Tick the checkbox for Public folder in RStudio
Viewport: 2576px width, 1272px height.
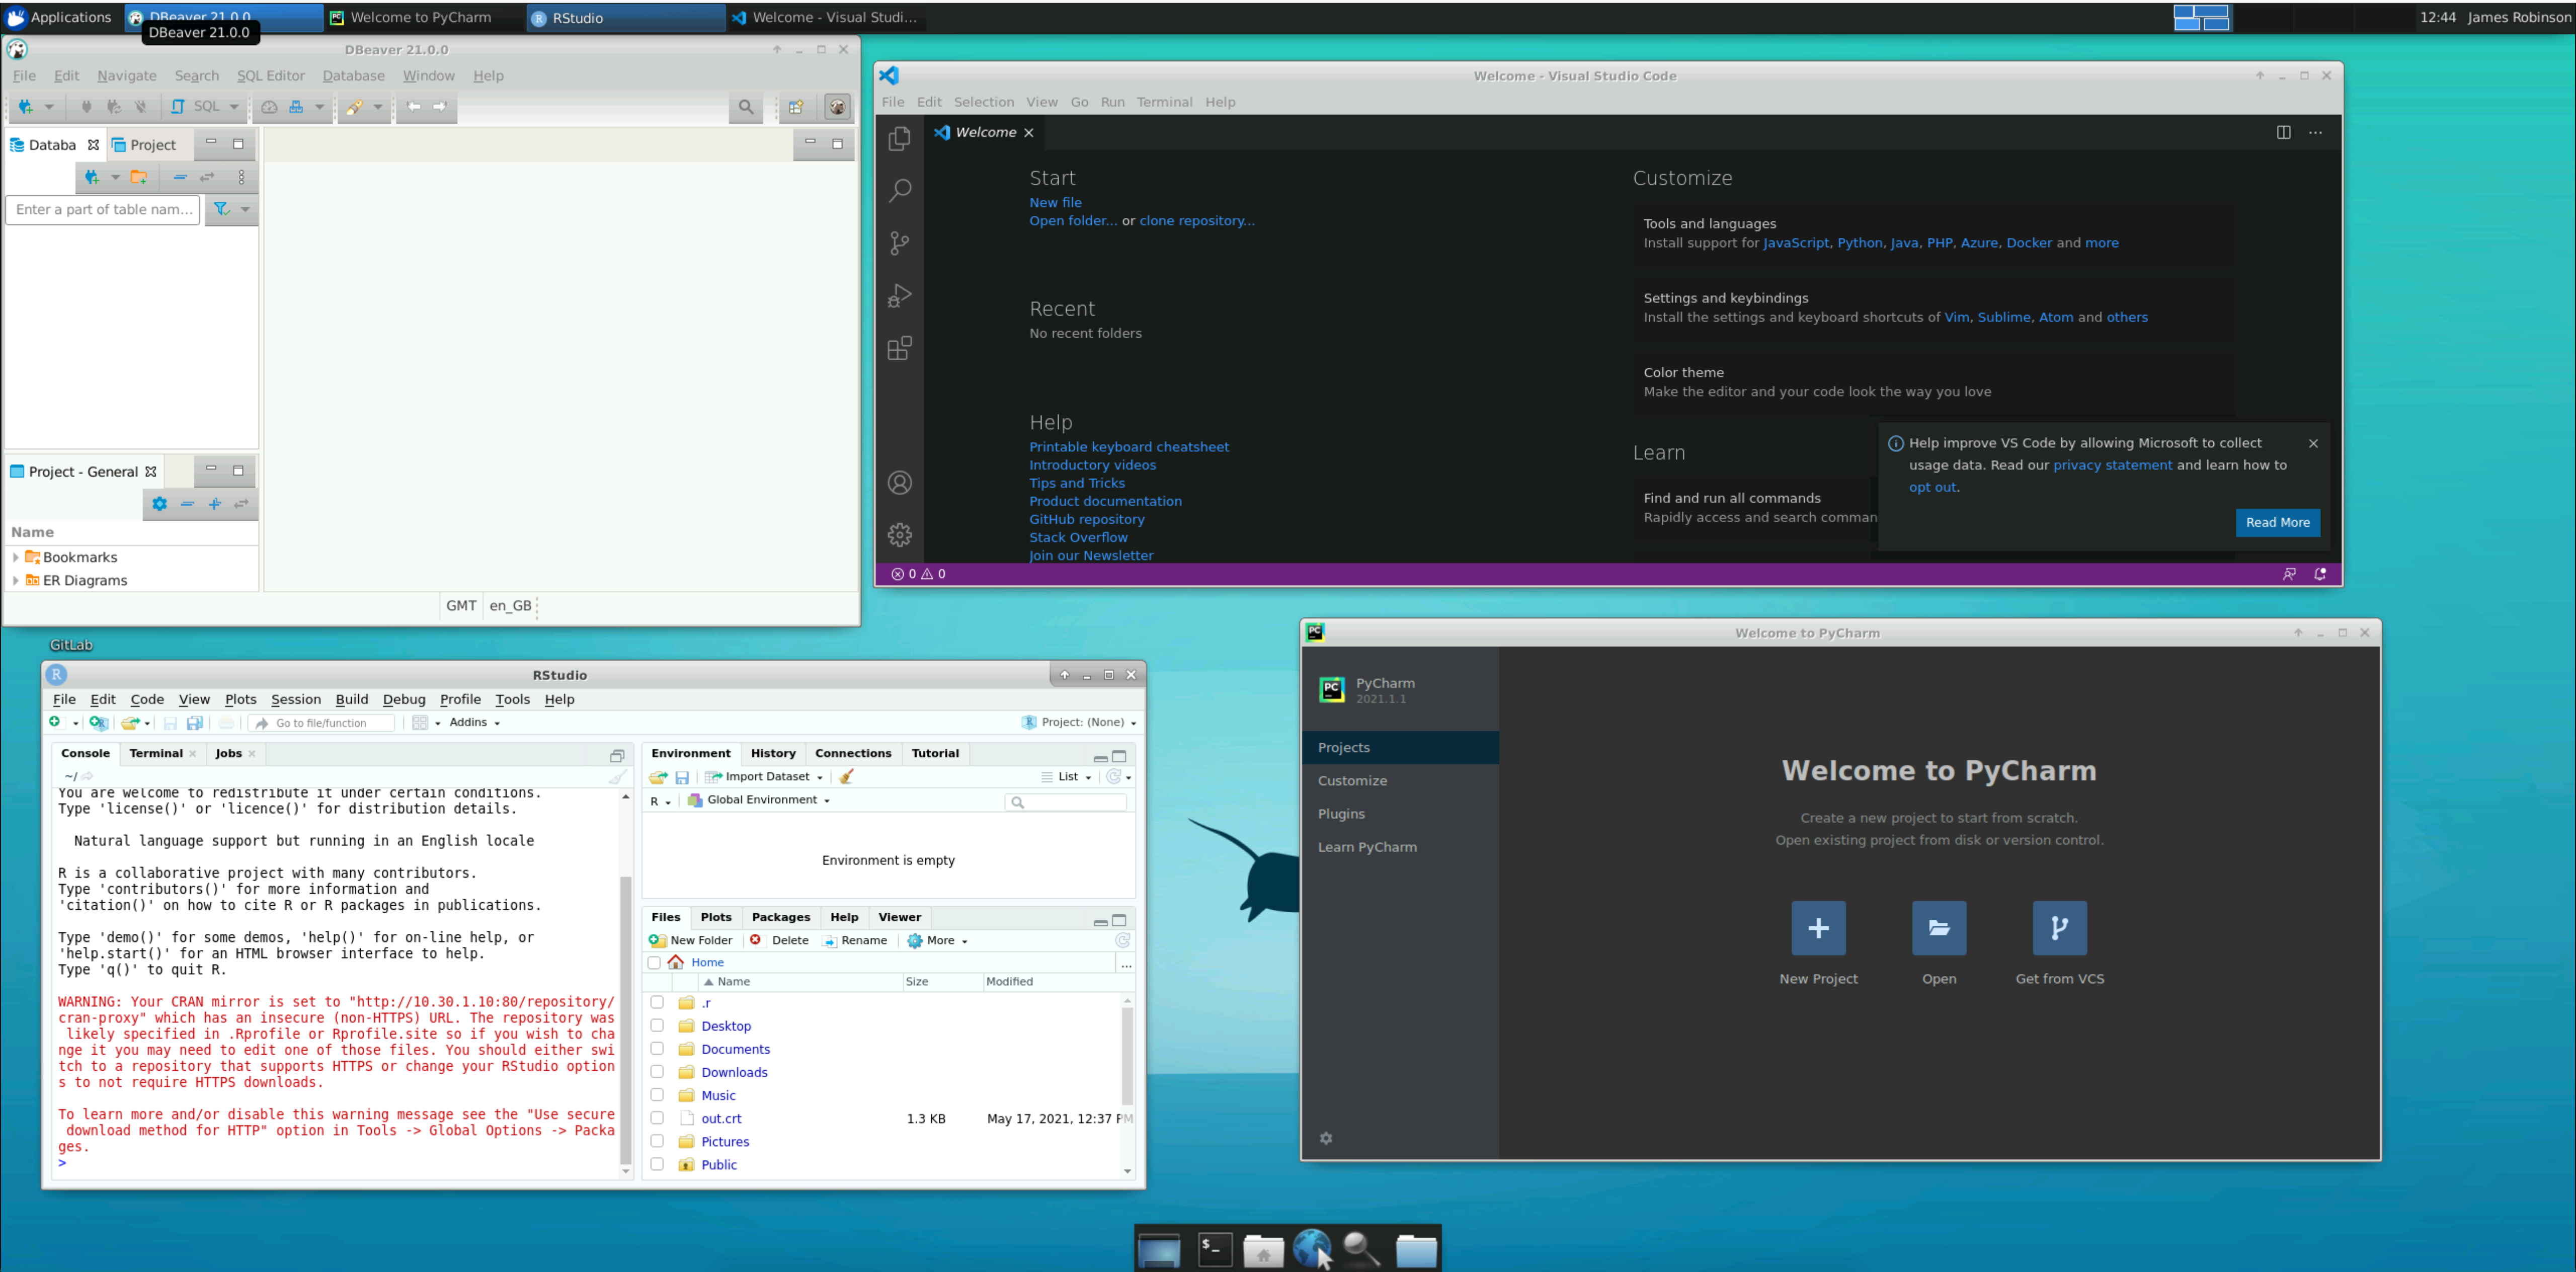pos(657,1163)
